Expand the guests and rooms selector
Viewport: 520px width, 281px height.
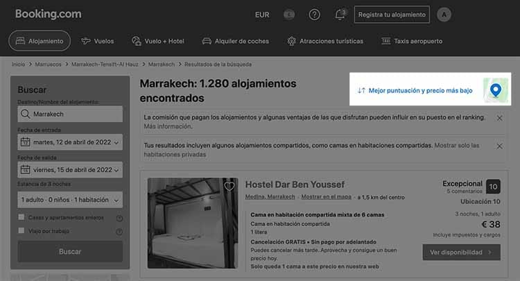click(x=70, y=200)
